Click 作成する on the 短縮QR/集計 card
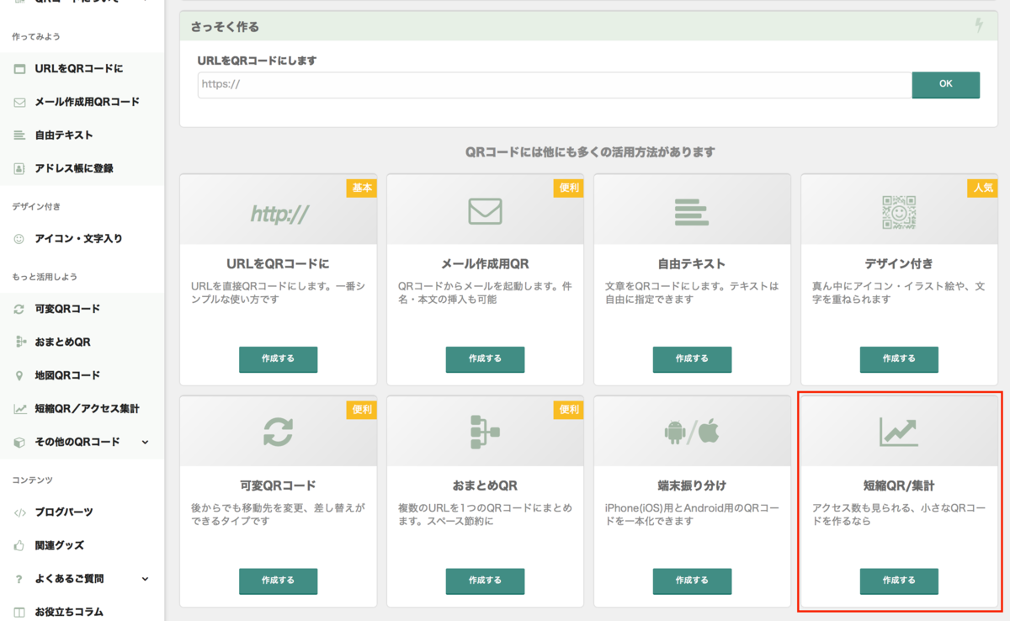1010x621 pixels. pyautogui.click(x=899, y=581)
